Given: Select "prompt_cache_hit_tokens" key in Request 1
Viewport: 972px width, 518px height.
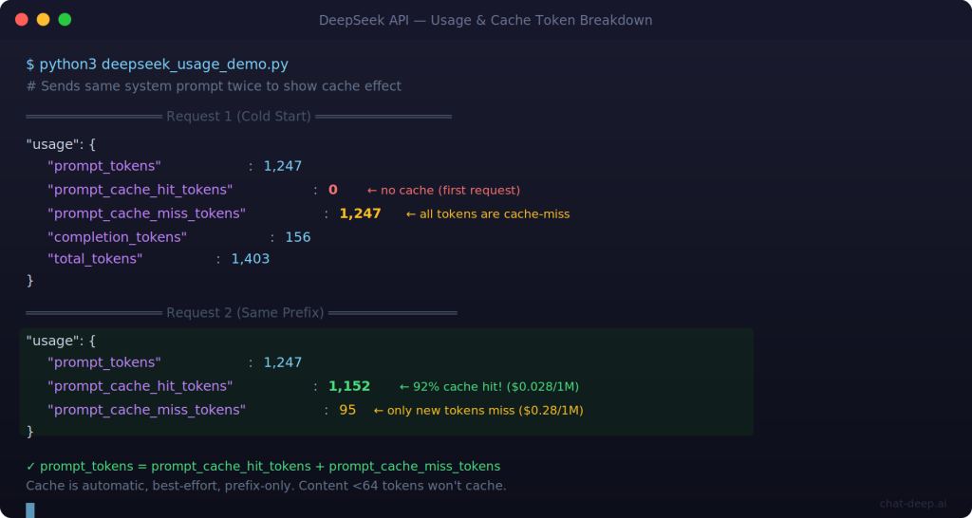Looking at the screenshot, I should click(140, 190).
